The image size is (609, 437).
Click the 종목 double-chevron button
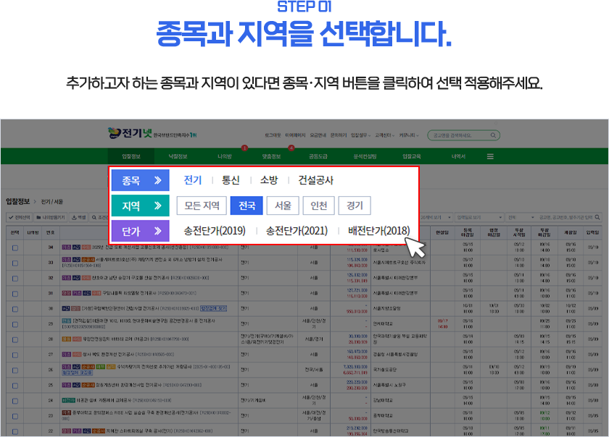[140, 180]
